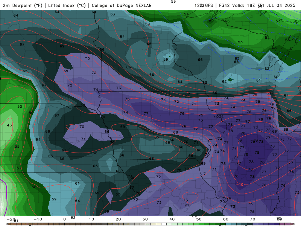The width and height of the screenshot is (301, 226).
Task: Click the "Lifted Index (°C)" header label
Action: click(x=67, y=6)
